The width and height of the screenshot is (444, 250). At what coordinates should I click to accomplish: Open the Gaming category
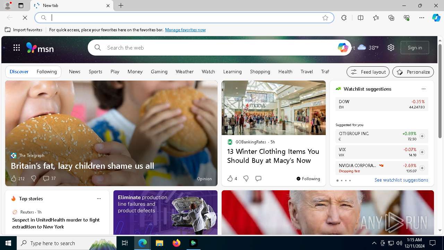point(159,72)
